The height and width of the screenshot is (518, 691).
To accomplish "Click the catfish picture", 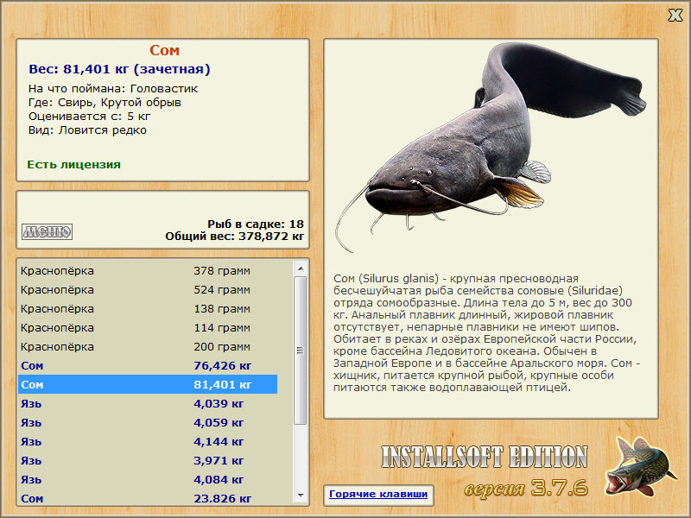I will (x=490, y=148).
